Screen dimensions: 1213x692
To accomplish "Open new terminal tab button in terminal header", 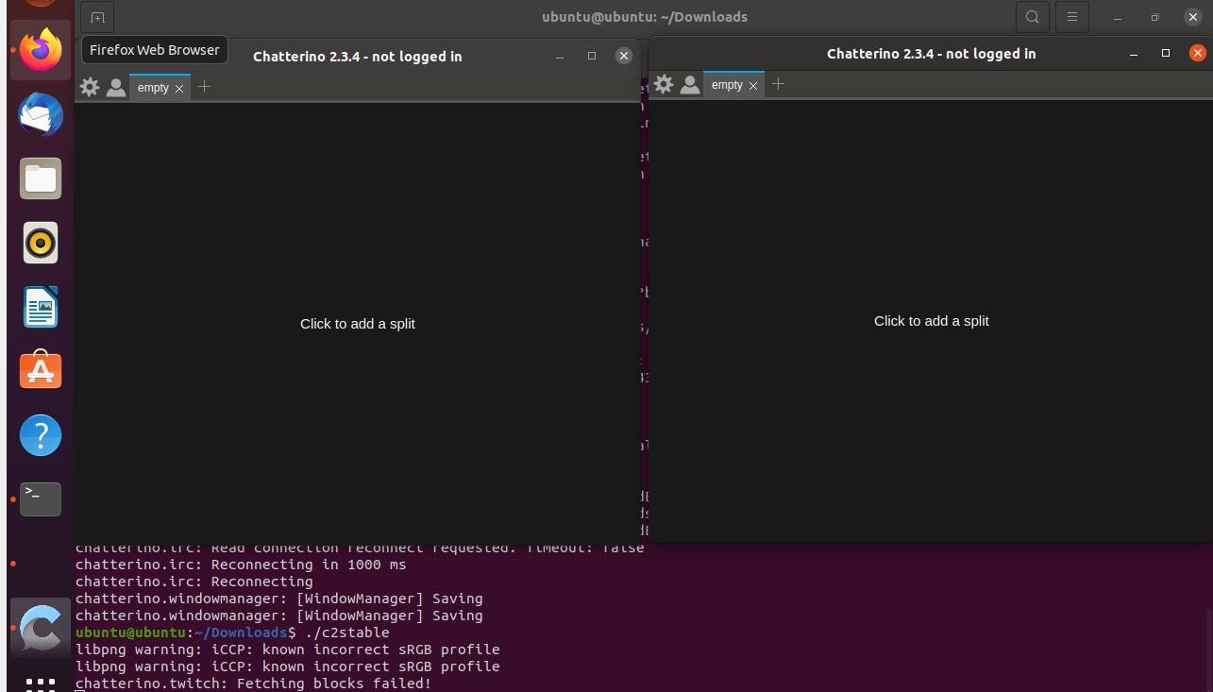I will coord(97,17).
